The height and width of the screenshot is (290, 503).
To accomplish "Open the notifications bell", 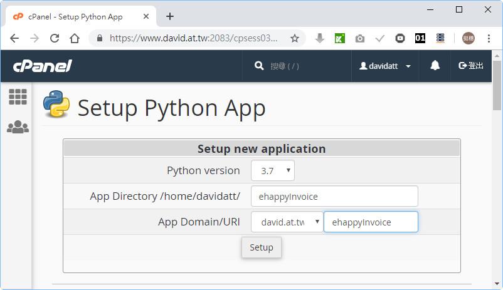I will 435,66.
